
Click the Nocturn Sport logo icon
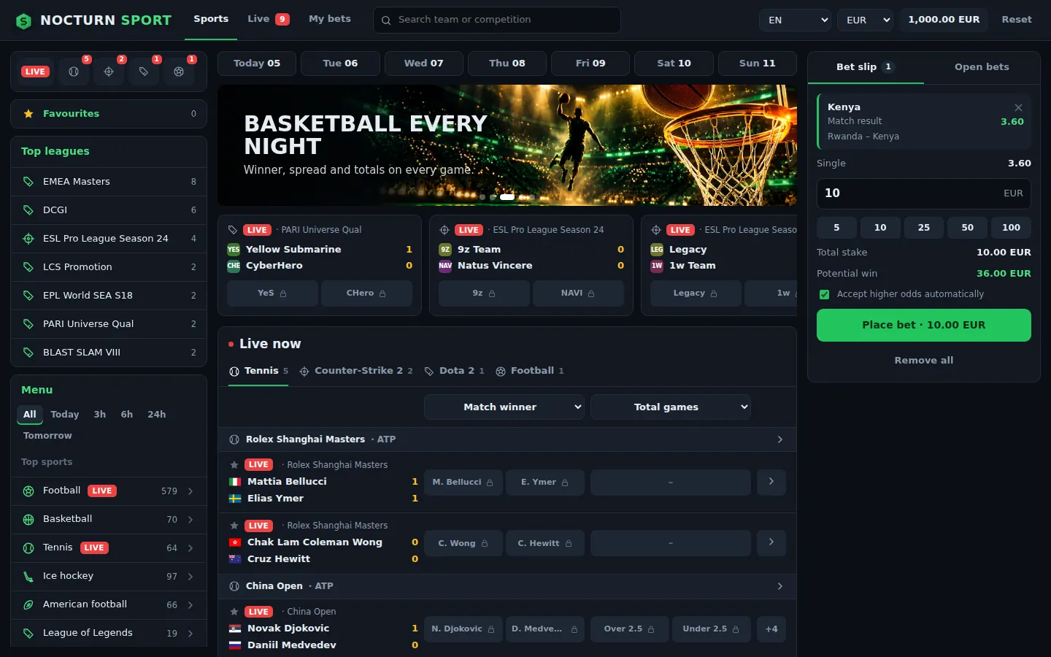(x=24, y=21)
